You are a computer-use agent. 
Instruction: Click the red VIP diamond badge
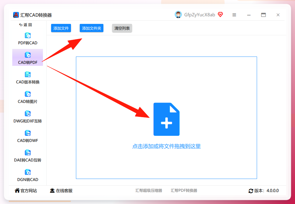pos(220,15)
